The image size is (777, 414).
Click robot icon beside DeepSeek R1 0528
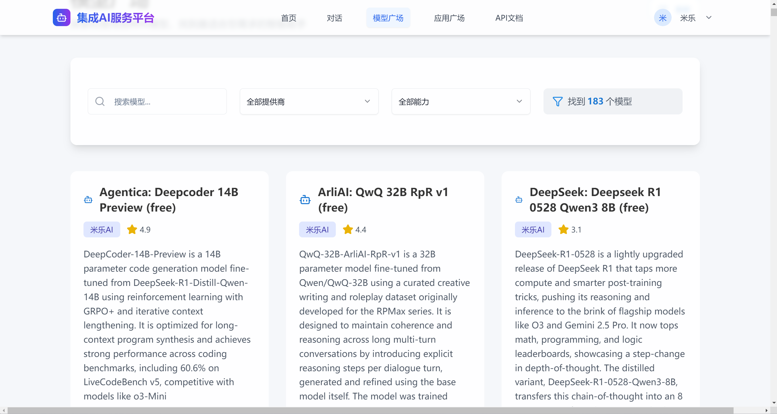[519, 200]
